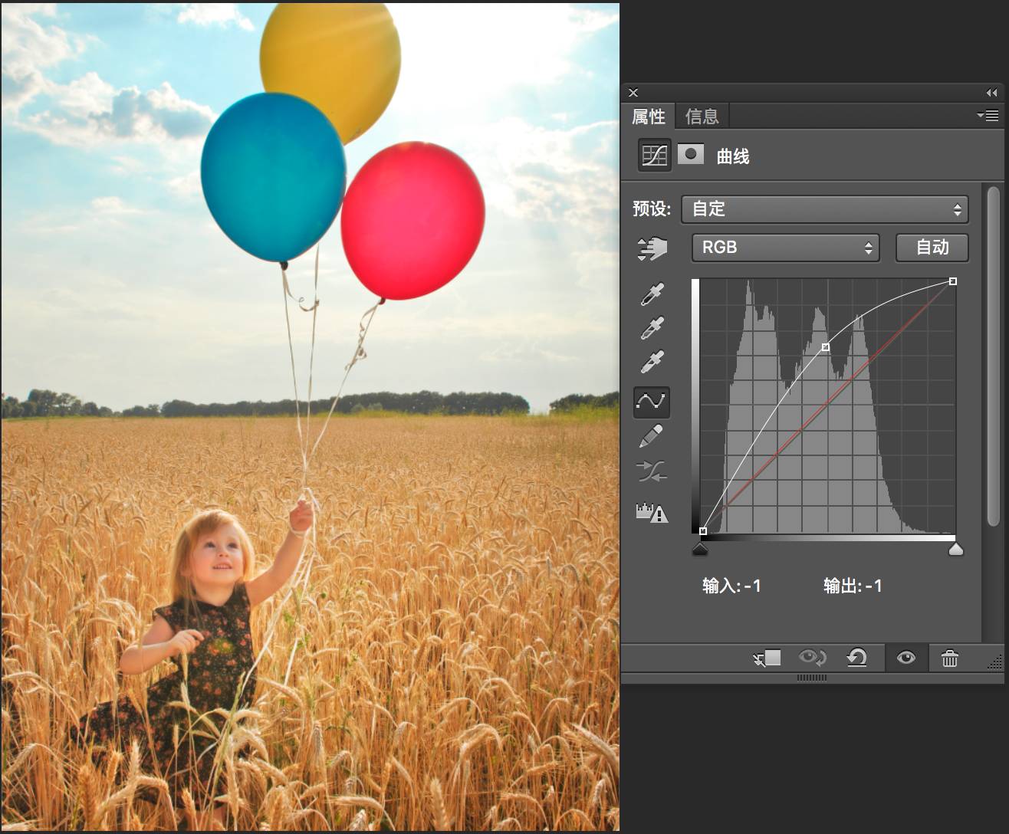The width and height of the screenshot is (1009, 834).
Task: Delete the adjustment layer with trash icon
Action: click(949, 658)
